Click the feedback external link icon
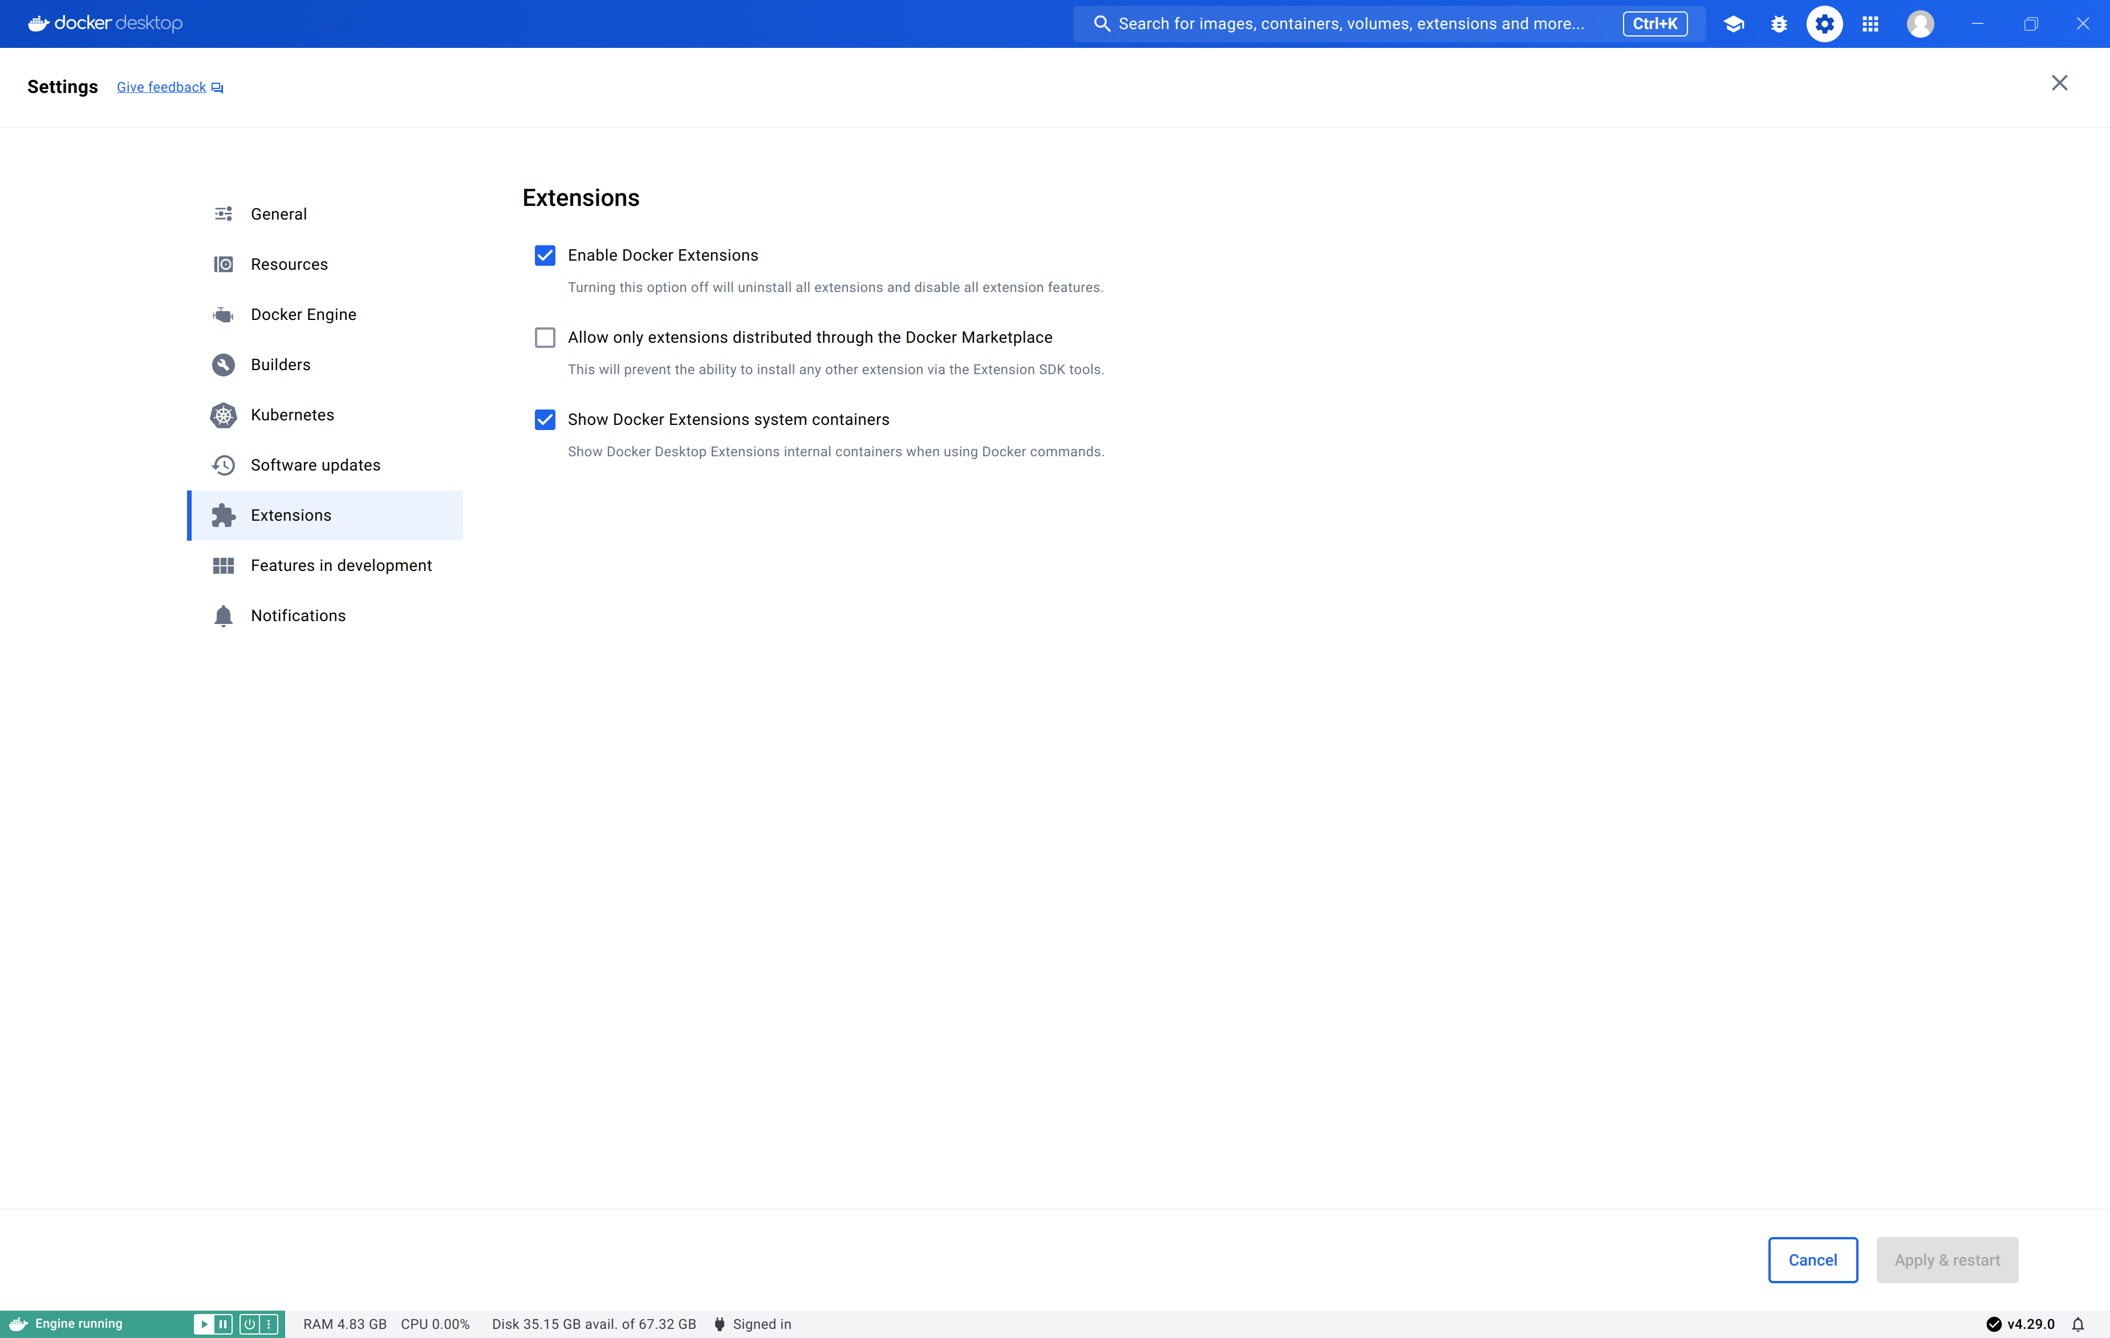The image size is (2110, 1338). click(217, 88)
